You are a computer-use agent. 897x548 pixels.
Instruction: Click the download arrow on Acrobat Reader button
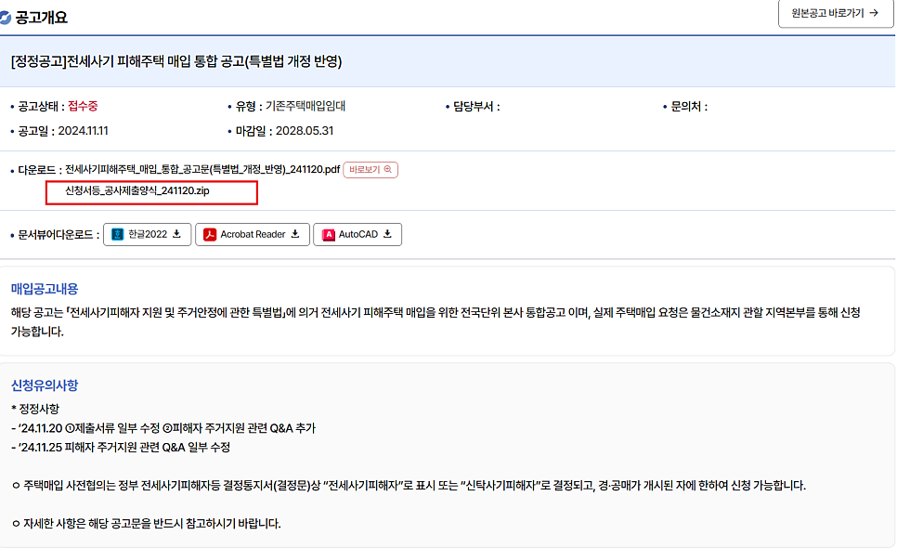pos(294,233)
